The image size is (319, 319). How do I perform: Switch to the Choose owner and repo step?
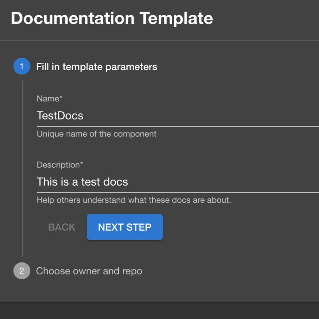(89, 271)
